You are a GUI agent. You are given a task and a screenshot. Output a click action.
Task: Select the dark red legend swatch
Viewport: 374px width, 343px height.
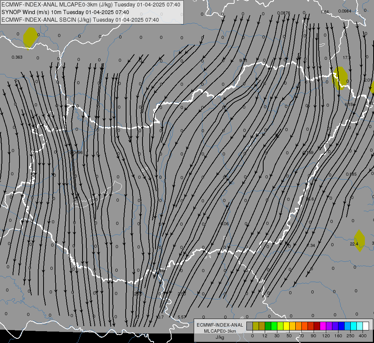click(x=317, y=326)
